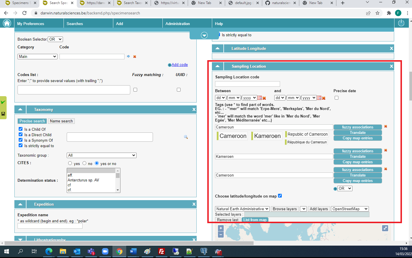Screen dimensions: 412x258
Task: Uncheck Is a Synonym Of
Action: [21, 140]
